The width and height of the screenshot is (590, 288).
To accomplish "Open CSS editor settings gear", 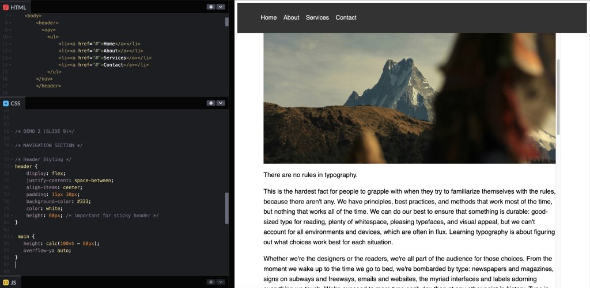I will tap(211, 103).
